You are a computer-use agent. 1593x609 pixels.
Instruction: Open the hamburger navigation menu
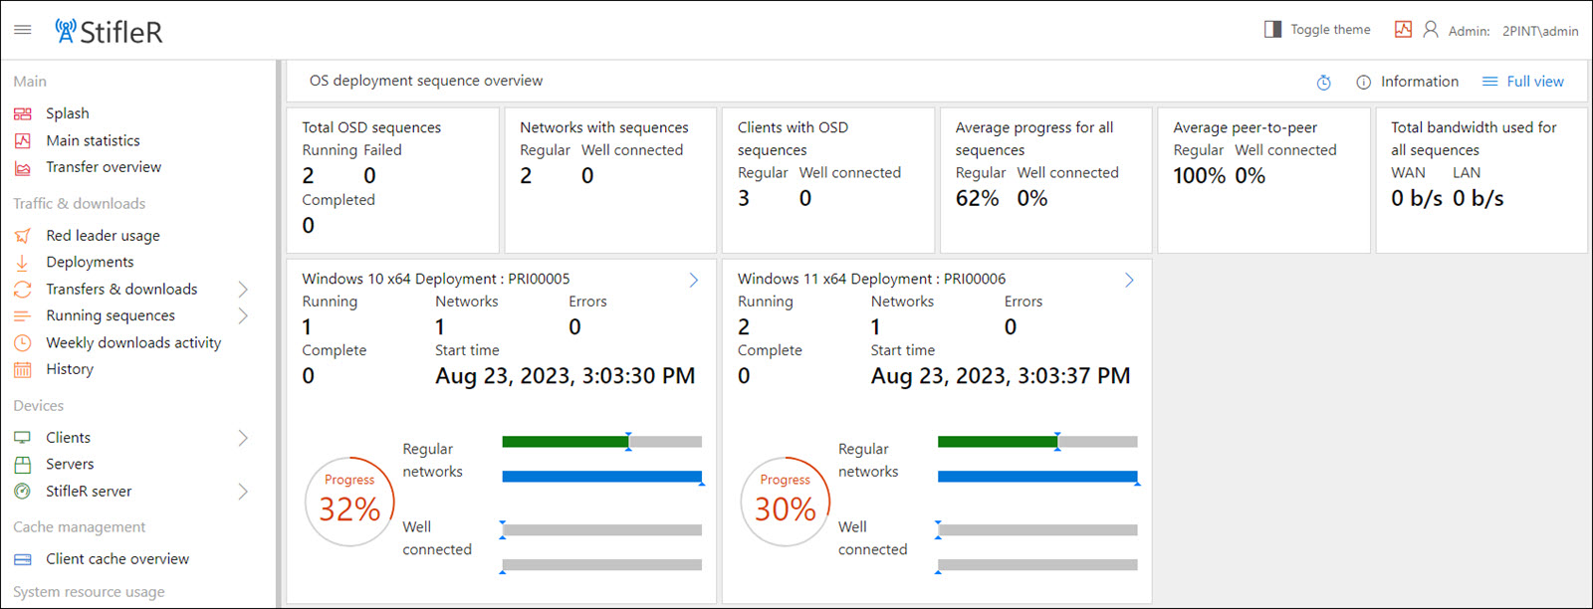22,30
